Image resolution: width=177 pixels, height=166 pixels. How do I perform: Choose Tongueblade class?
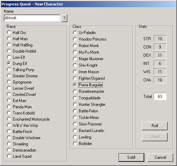(87, 98)
